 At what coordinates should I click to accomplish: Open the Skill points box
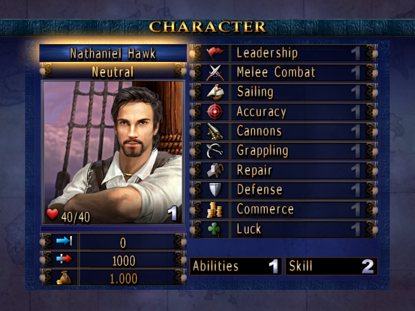point(332,266)
